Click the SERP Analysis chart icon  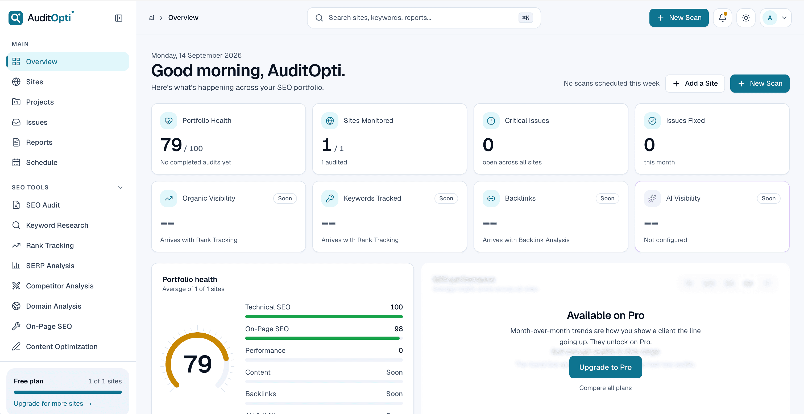coord(16,266)
